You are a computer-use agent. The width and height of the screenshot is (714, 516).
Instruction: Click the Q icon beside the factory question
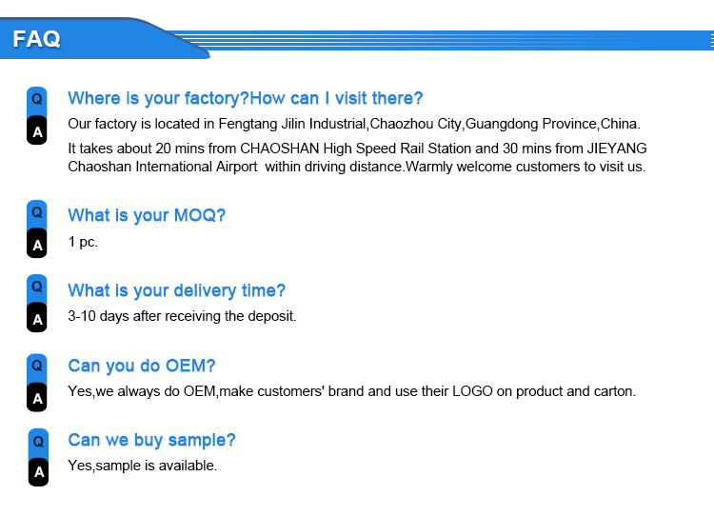point(37,99)
